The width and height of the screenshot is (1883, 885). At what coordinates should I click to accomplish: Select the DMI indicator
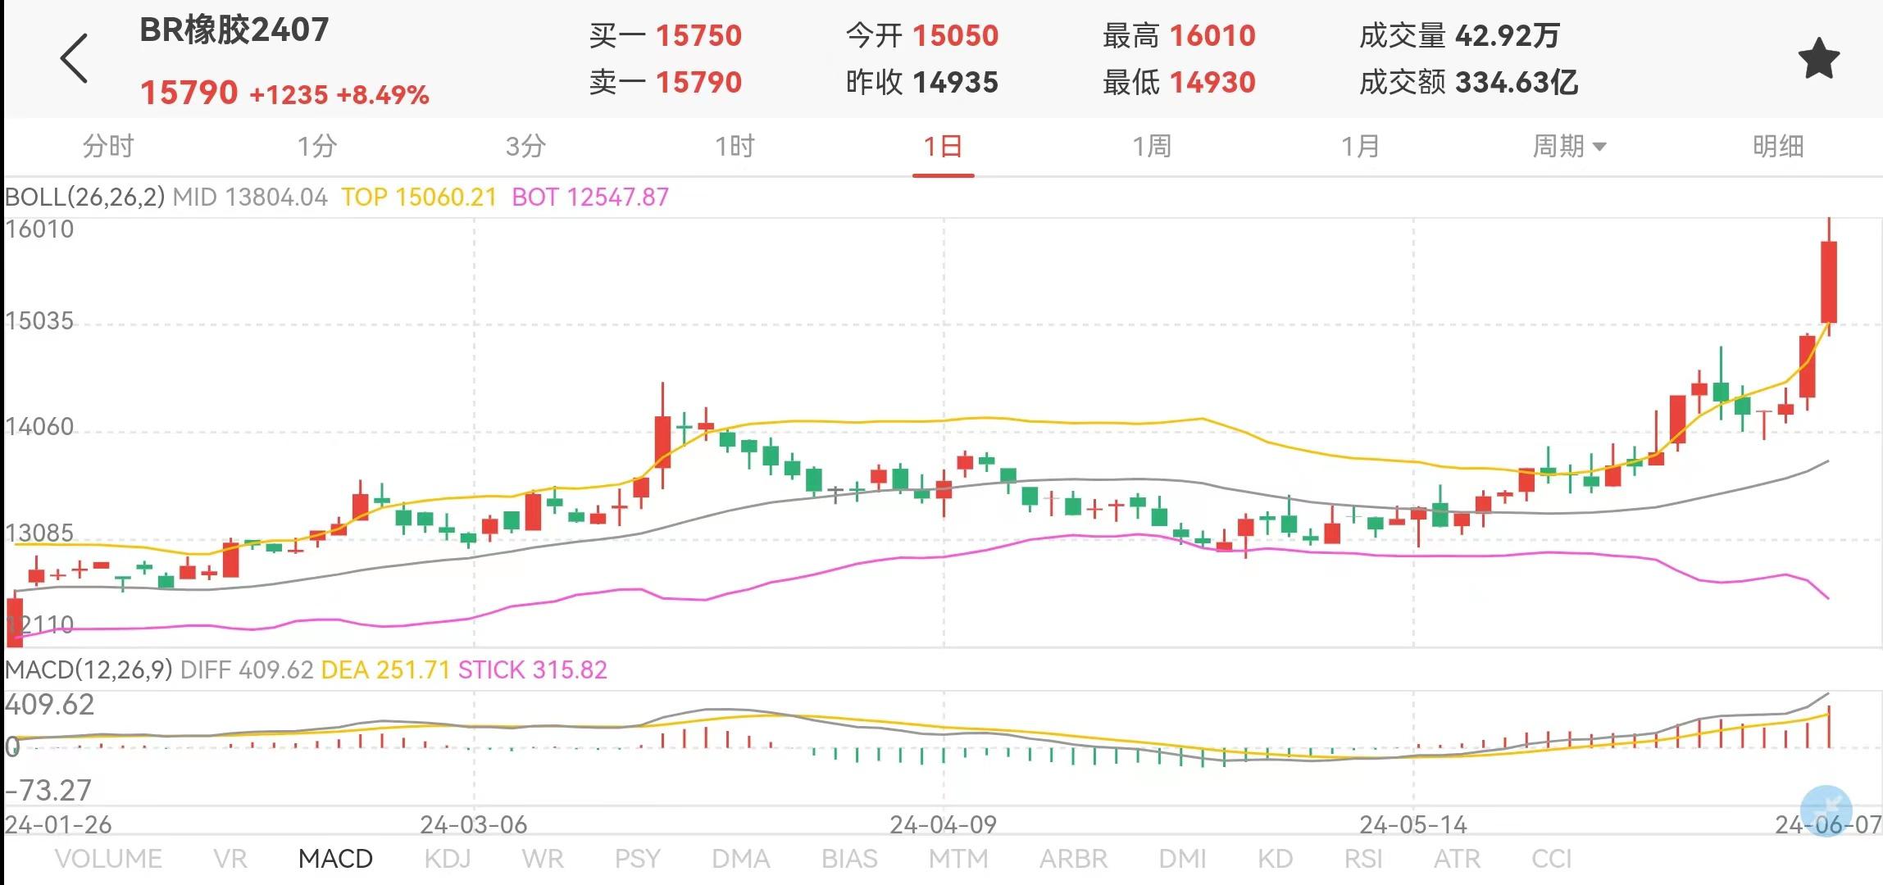tap(1182, 859)
